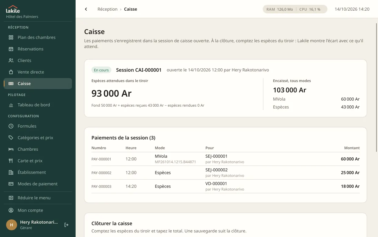Click the Clients people icon
Viewport: 378px width, 237px height.
(11, 60)
